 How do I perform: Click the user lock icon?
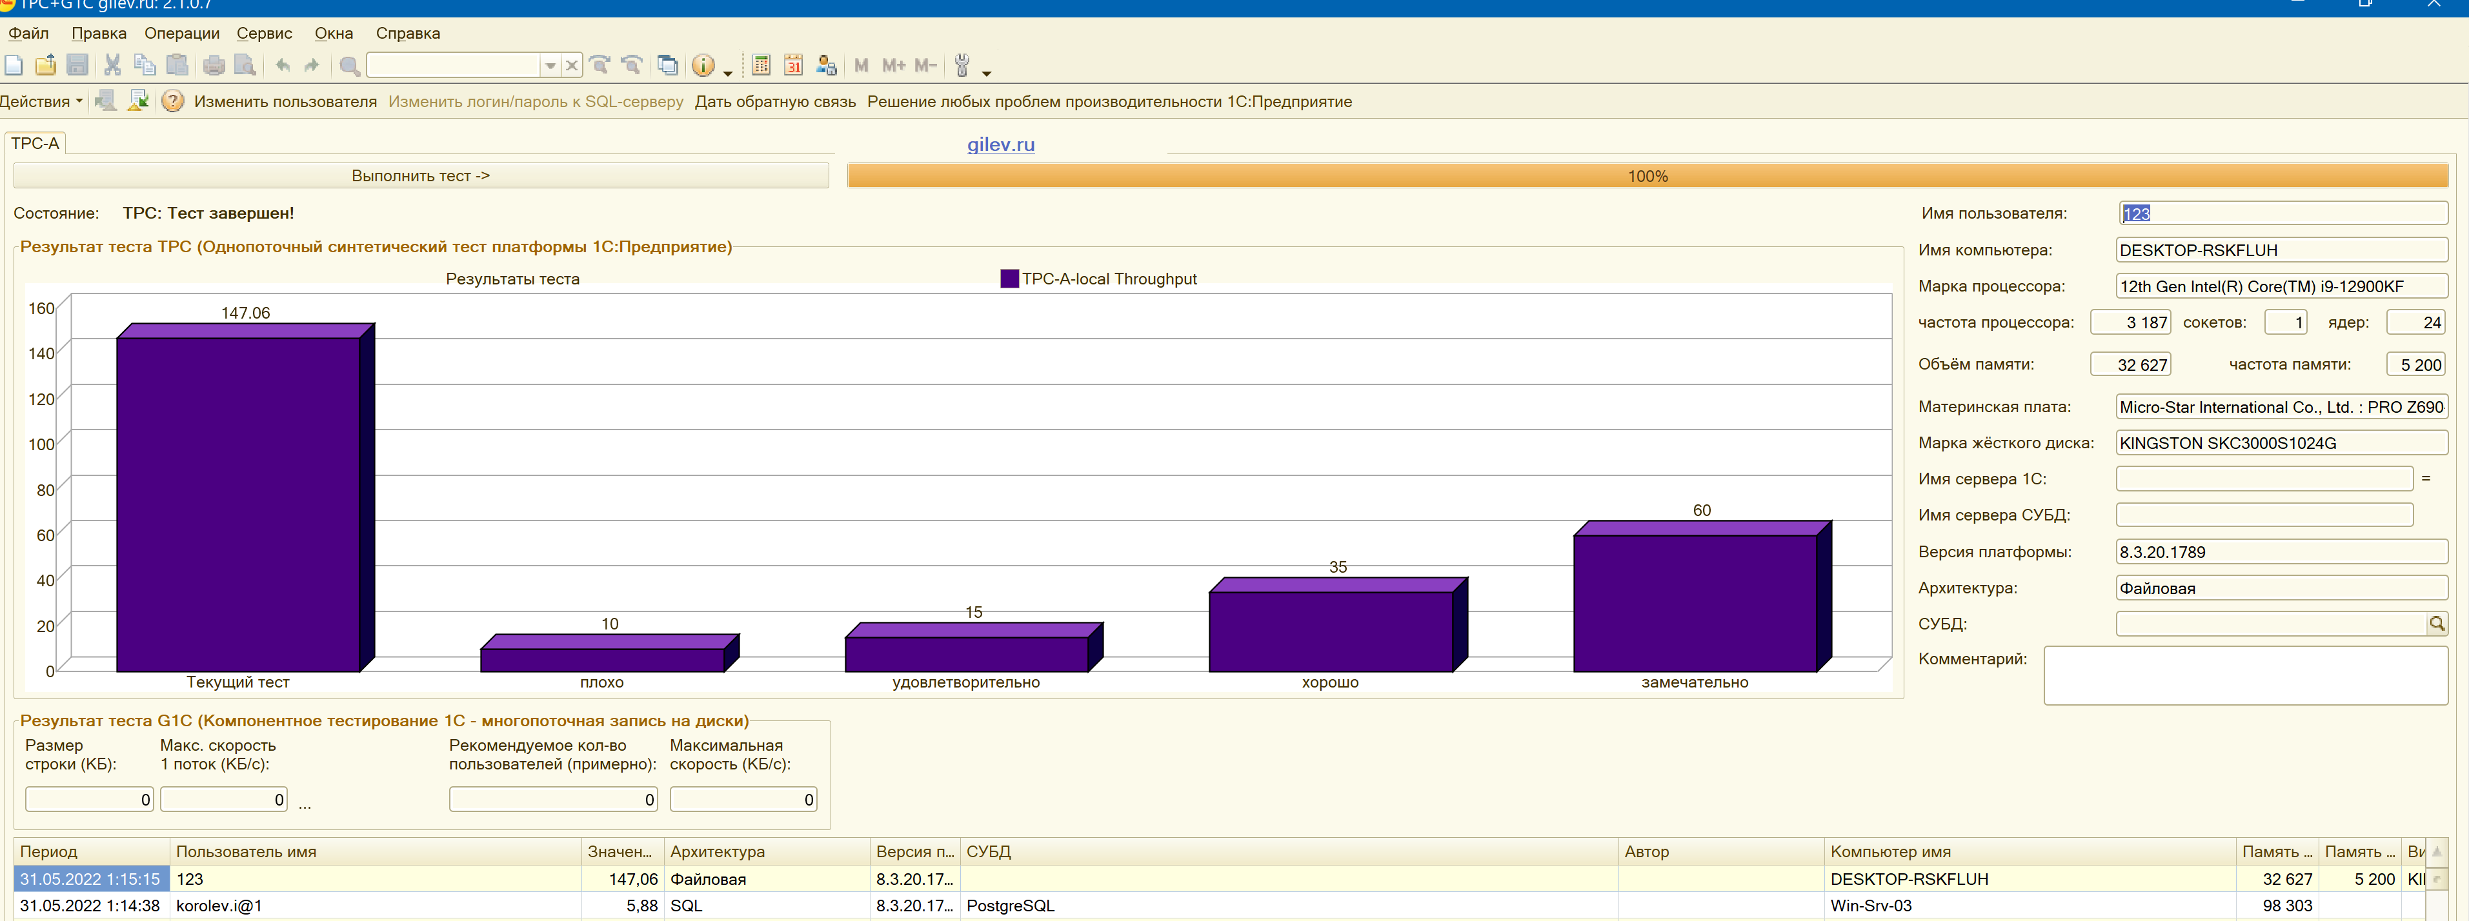pyautogui.click(x=826, y=65)
